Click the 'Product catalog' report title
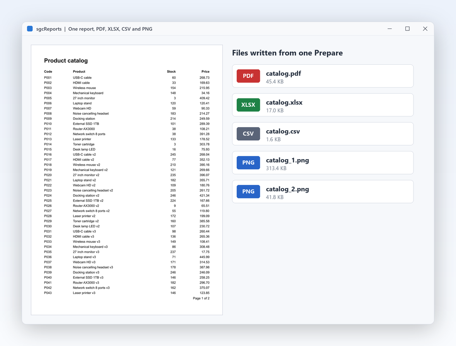This screenshot has height=346, width=456. (66, 60)
